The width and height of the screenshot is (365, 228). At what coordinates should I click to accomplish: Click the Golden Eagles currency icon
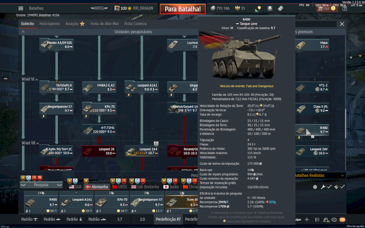[x=237, y=8]
